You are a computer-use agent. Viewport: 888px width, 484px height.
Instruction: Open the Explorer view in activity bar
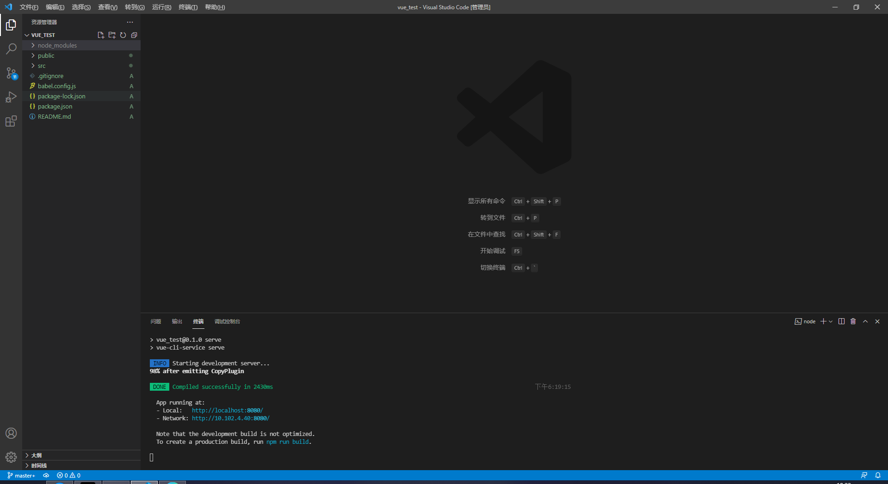(11, 25)
